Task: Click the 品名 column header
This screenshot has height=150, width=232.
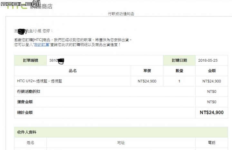Action: [x=72, y=71]
